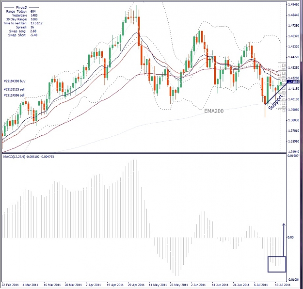
Task: Click the Range Today value 604
Action: [33, 12]
